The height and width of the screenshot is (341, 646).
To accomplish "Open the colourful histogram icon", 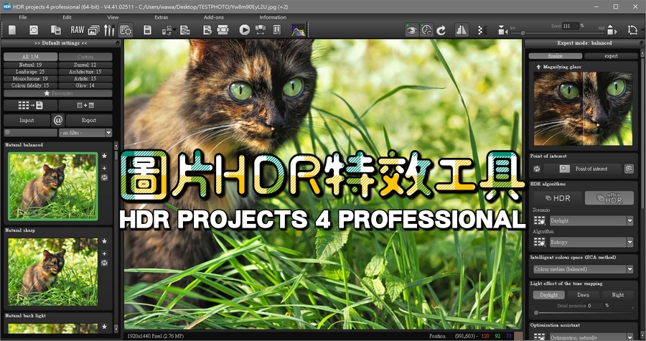I will 299,30.
